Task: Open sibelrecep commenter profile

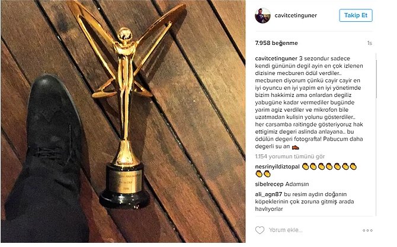Action: (269, 184)
